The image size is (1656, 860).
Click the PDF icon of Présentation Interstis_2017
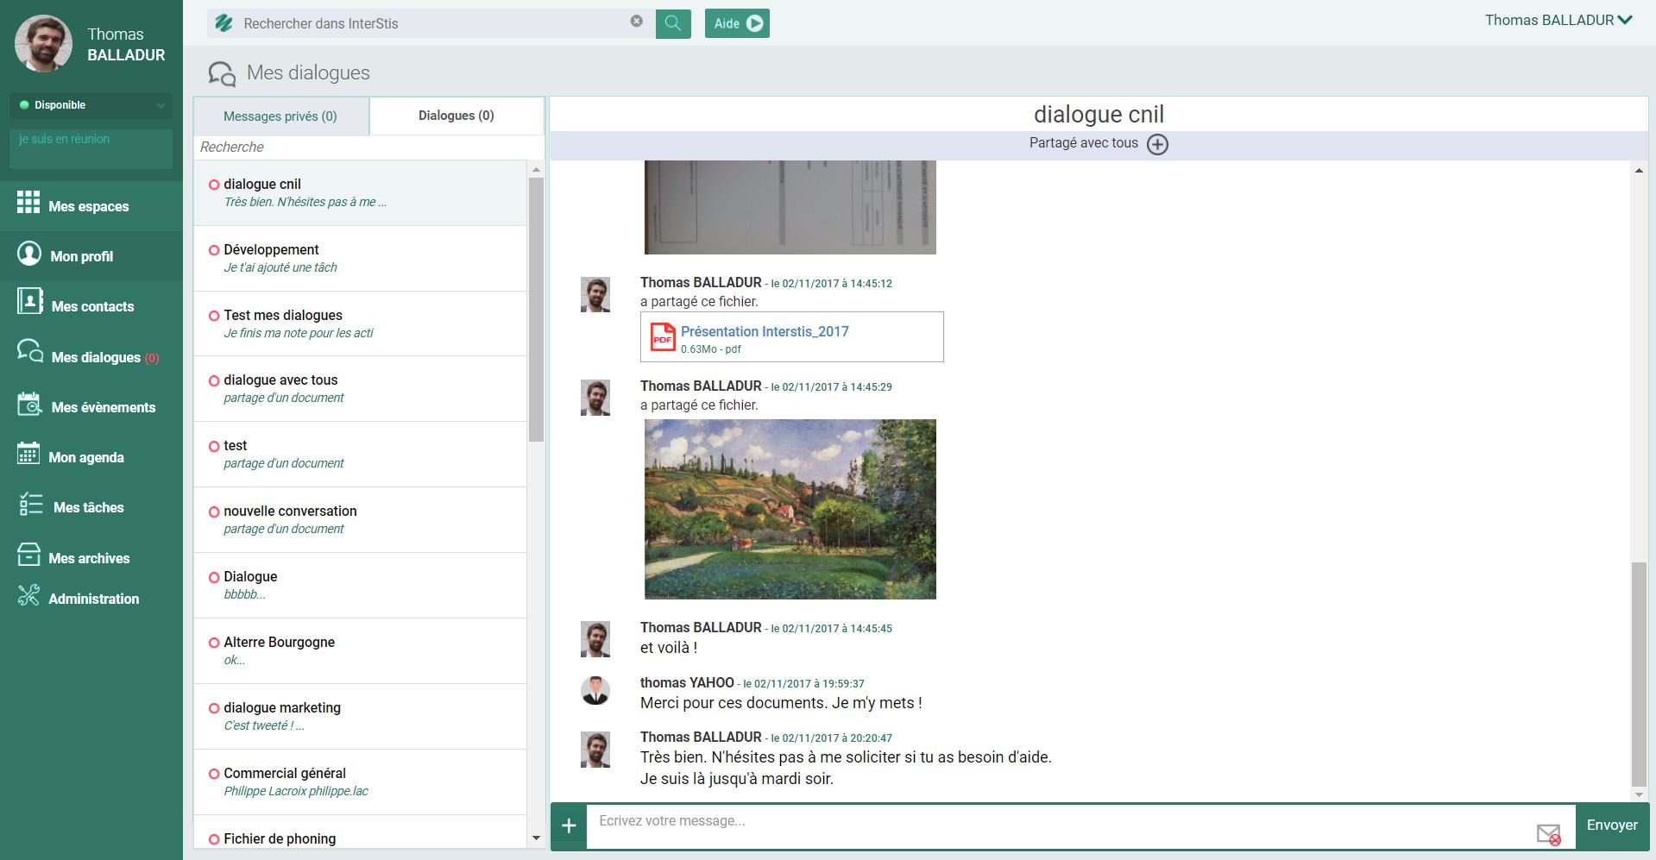coord(663,337)
